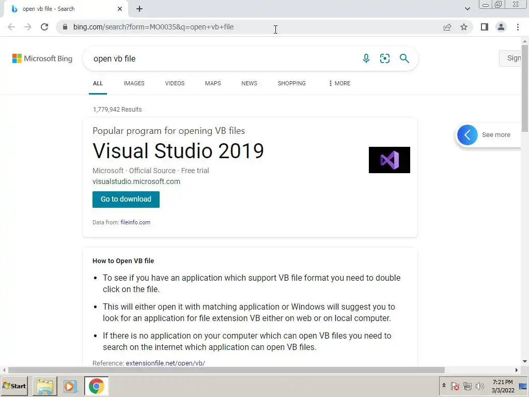Image resolution: width=529 pixels, height=397 pixels.
Task: Click the 'How to Open VB file' heading
Action: [123, 261]
